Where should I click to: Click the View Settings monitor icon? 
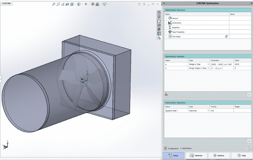tap(104, 4)
